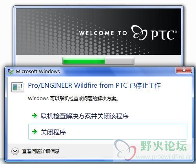Choose 关闭程序 to close the program
The width and height of the screenshot is (196, 164).
108,132
